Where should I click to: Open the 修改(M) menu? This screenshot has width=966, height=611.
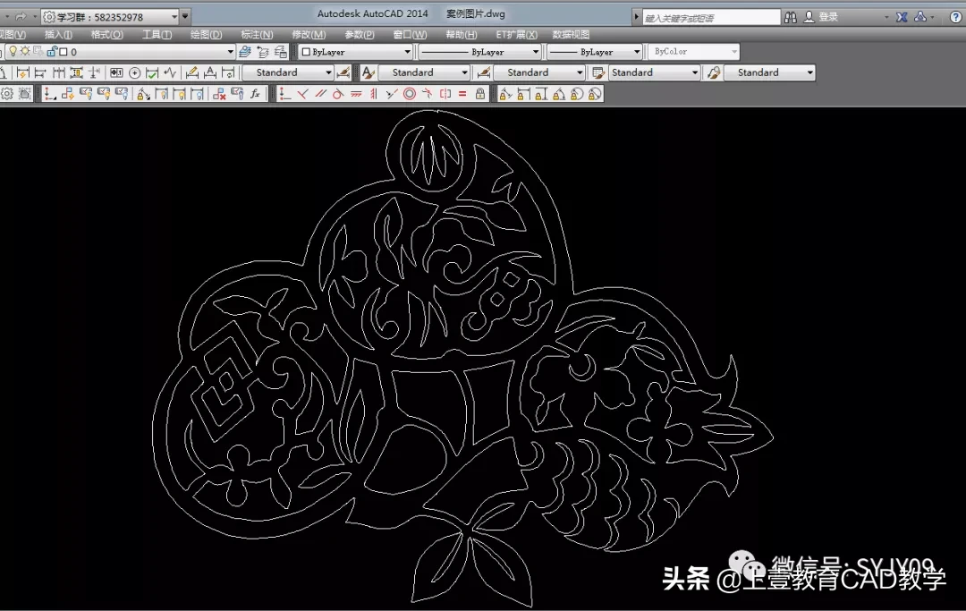(x=309, y=35)
